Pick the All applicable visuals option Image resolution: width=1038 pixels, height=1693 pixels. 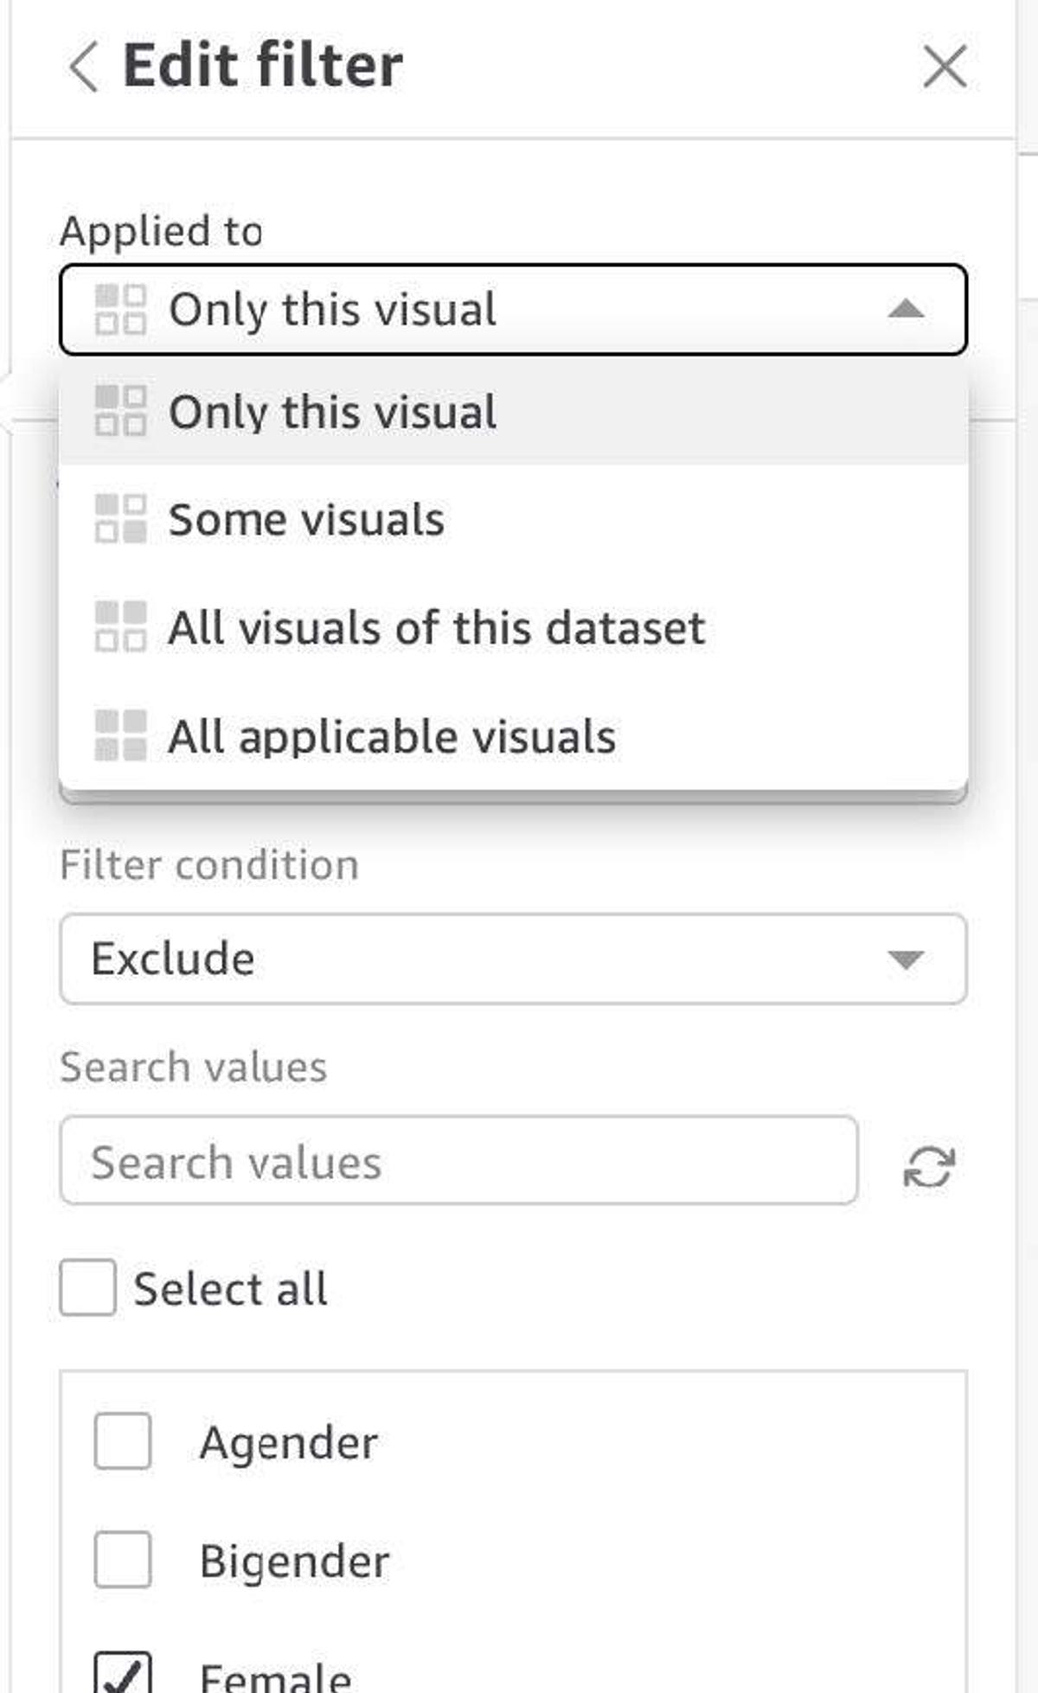click(392, 736)
